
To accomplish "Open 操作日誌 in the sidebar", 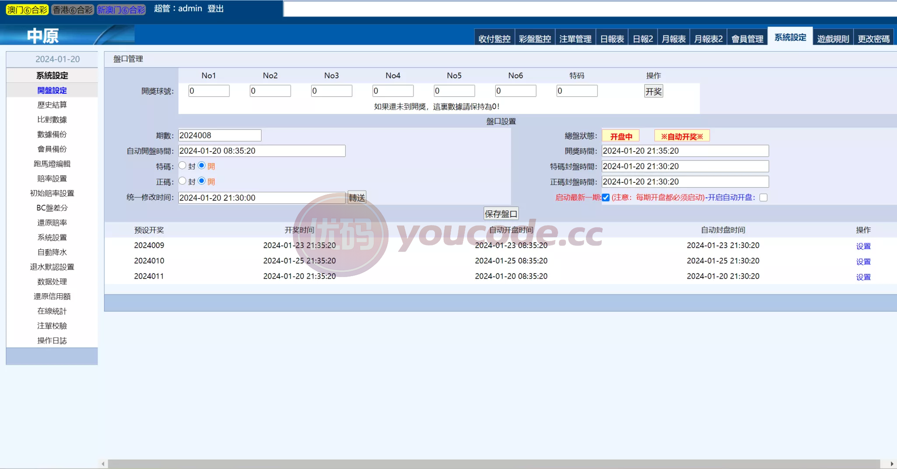I will tap(52, 341).
